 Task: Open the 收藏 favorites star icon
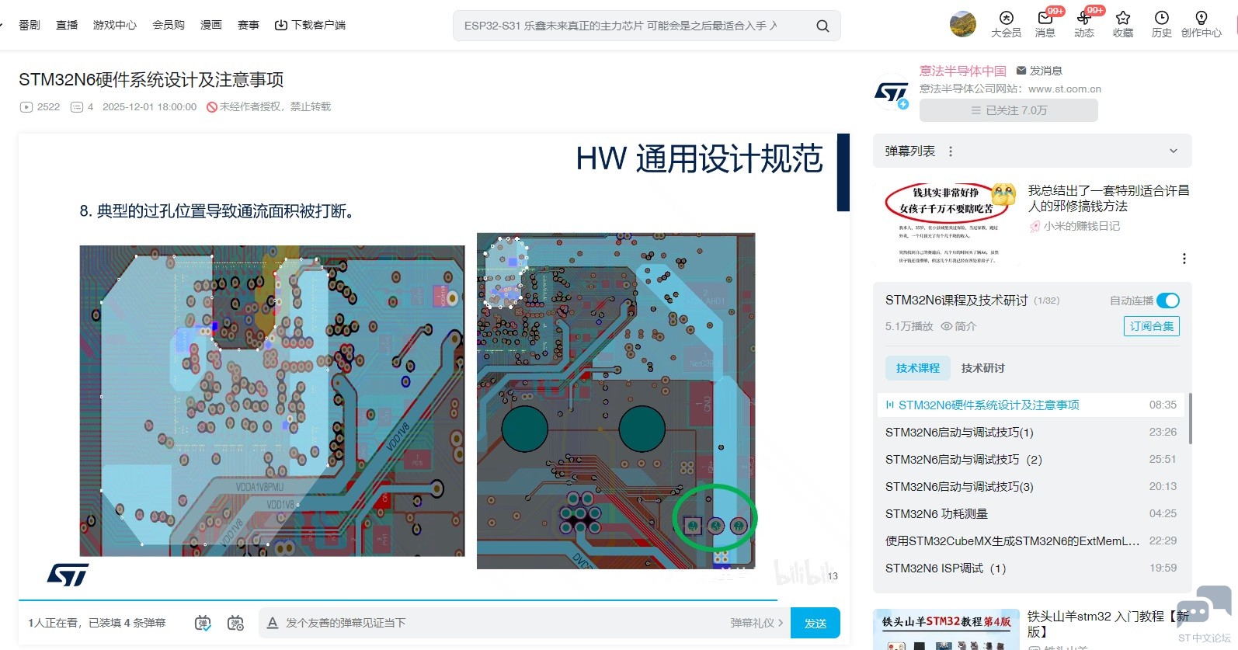pyautogui.click(x=1122, y=19)
